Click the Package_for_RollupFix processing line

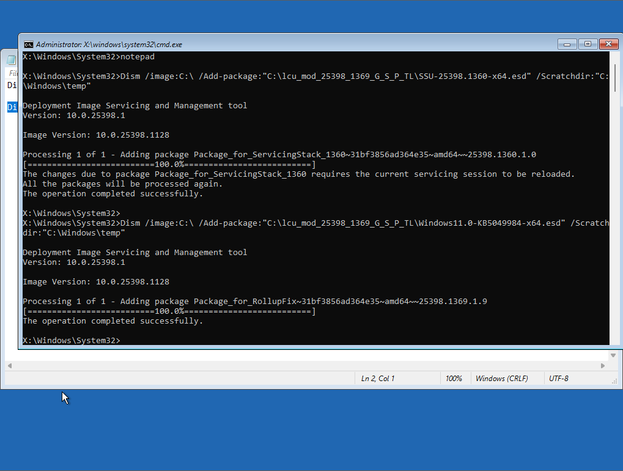[255, 302]
